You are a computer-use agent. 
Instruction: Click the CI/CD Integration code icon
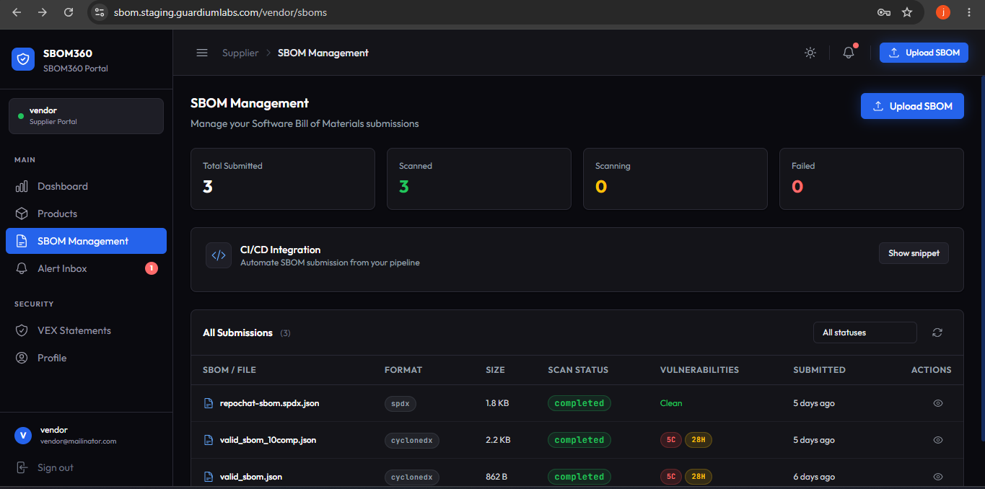[x=219, y=255]
